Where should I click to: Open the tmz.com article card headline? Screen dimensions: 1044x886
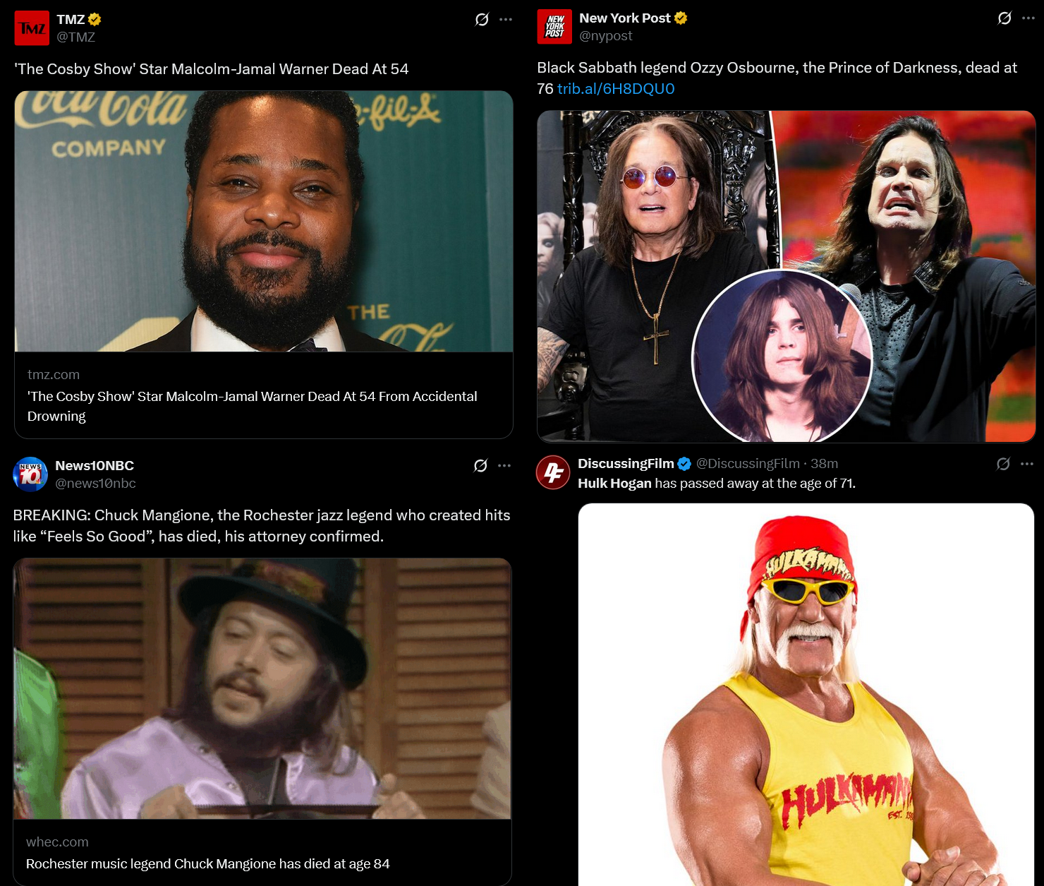[253, 406]
